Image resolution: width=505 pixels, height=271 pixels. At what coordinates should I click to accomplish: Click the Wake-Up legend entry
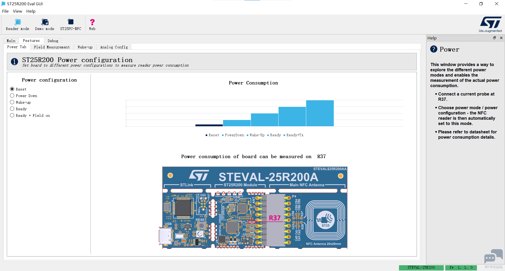(x=256, y=135)
